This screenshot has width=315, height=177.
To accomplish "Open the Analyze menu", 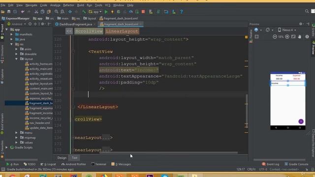I will (55, 5).
